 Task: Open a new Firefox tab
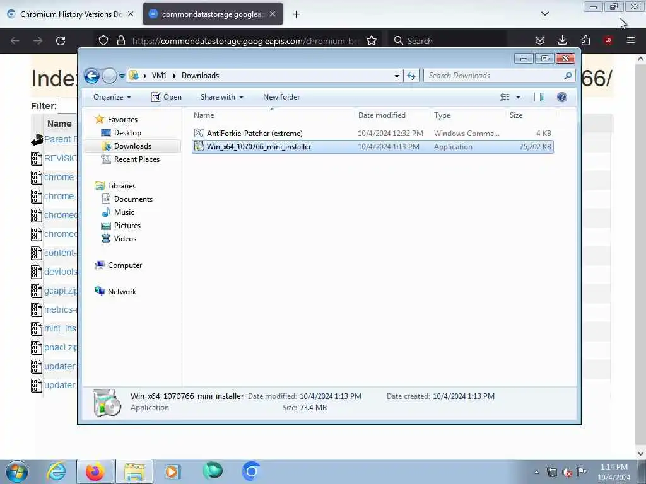pos(296,14)
